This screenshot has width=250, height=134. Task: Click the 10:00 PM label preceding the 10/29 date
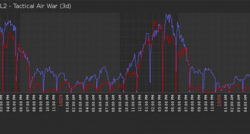point(47,103)
